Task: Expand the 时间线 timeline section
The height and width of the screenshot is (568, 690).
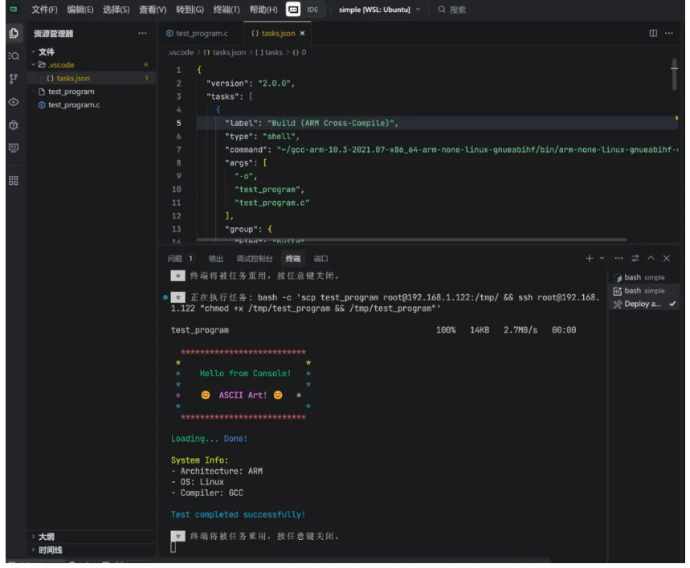Action: pos(50,550)
